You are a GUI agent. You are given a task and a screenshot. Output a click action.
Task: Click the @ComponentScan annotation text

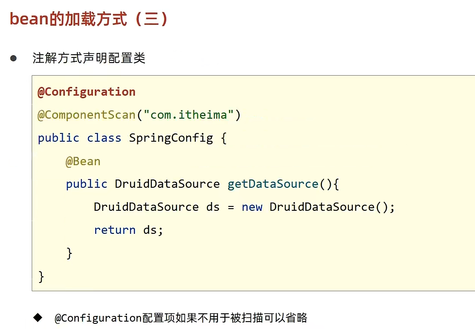coord(86,115)
